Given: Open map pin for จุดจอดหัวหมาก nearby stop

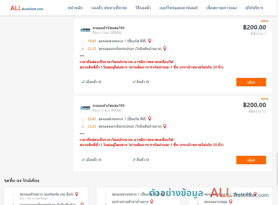Looking at the screenshot, I should coord(77,194).
